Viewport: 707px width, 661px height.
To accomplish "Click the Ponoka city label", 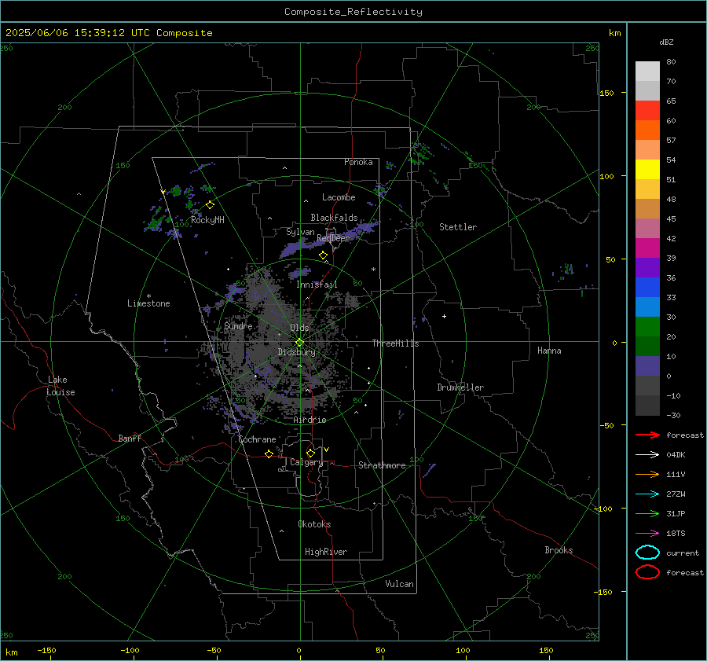I will pos(358,162).
